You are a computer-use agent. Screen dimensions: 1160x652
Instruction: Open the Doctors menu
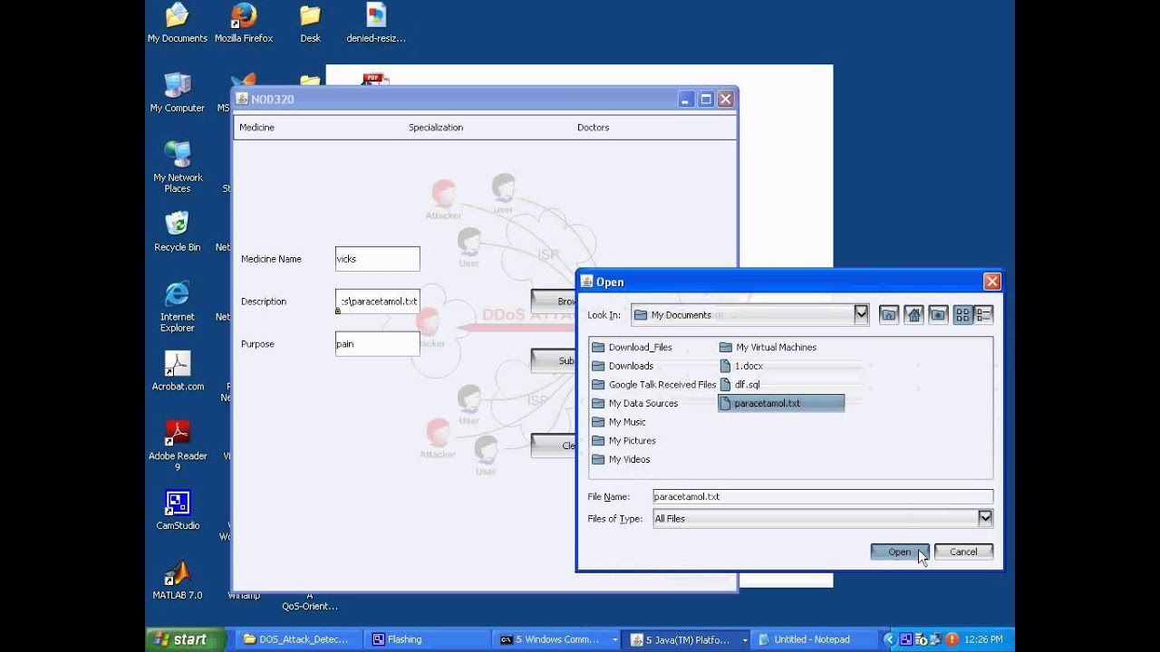click(x=593, y=128)
